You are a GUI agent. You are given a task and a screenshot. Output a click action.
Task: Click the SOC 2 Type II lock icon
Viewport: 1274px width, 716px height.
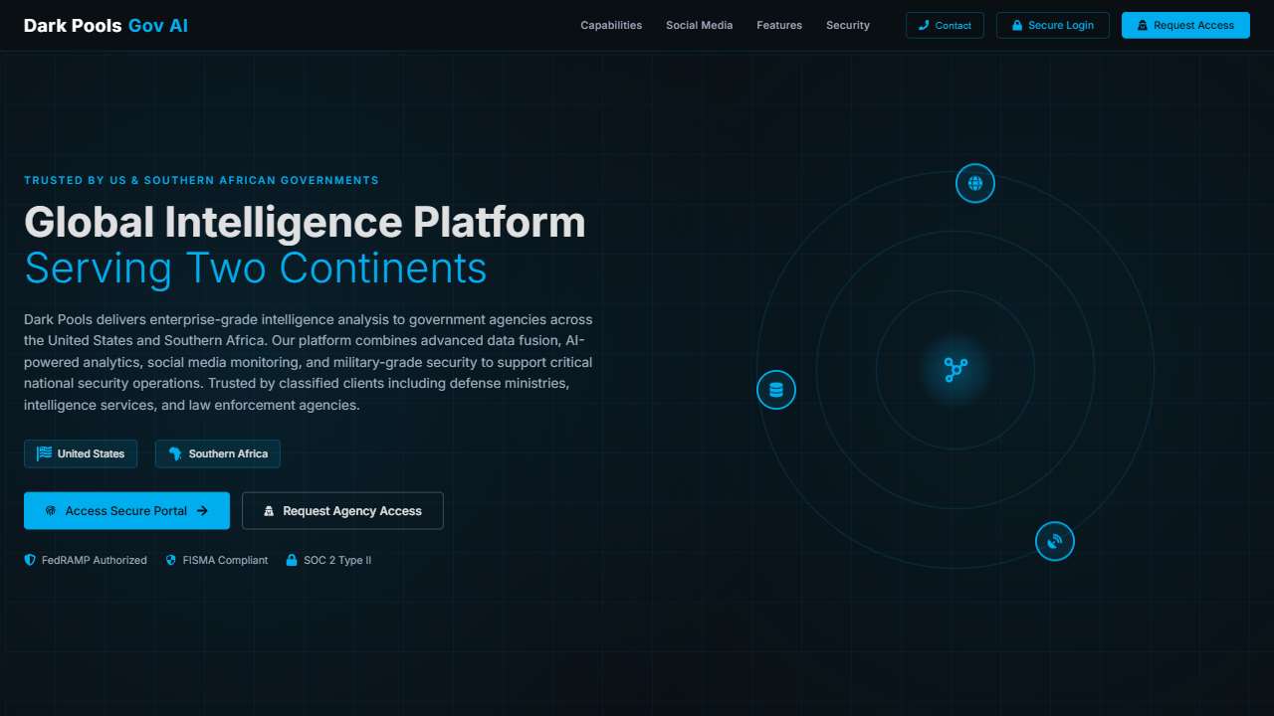pyautogui.click(x=292, y=560)
